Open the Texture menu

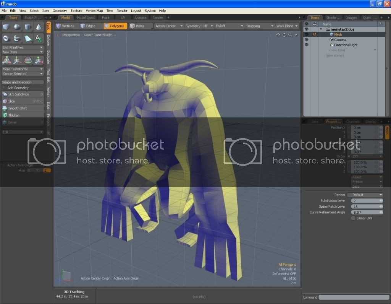[x=76, y=11]
